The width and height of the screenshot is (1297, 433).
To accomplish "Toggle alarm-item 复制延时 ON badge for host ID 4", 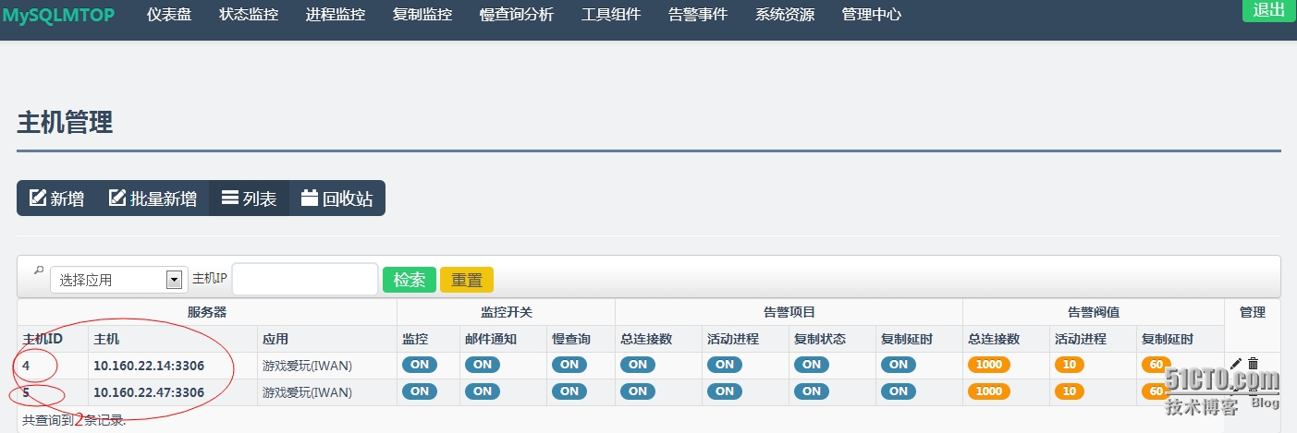I will (x=899, y=365).
